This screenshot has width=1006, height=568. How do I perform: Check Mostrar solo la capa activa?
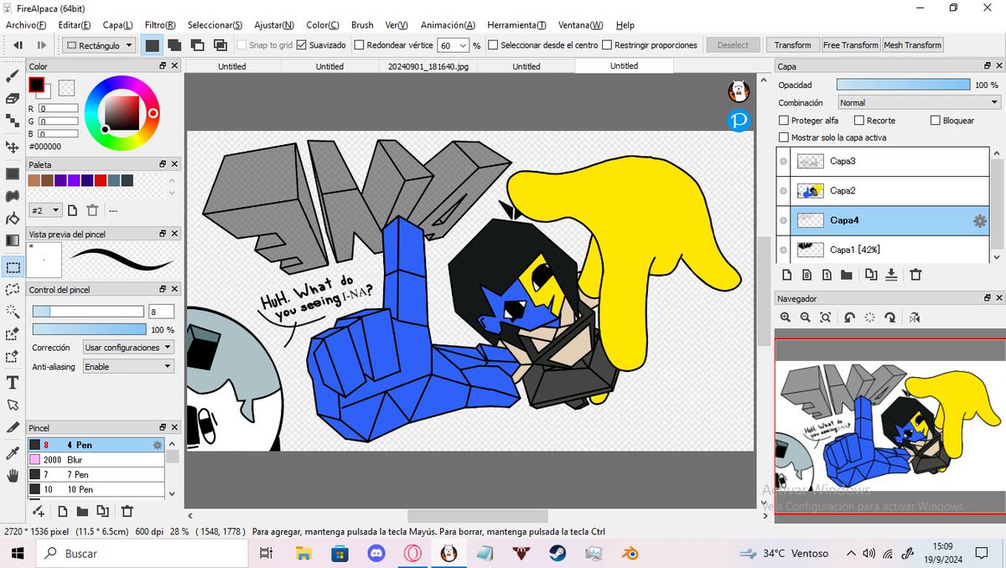coord(784,137)
